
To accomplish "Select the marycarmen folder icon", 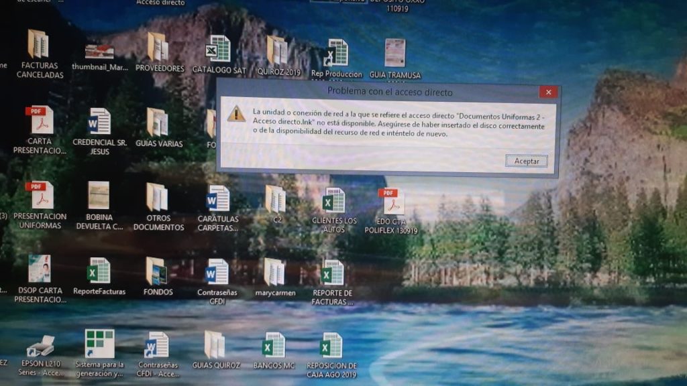I will 274,272.
